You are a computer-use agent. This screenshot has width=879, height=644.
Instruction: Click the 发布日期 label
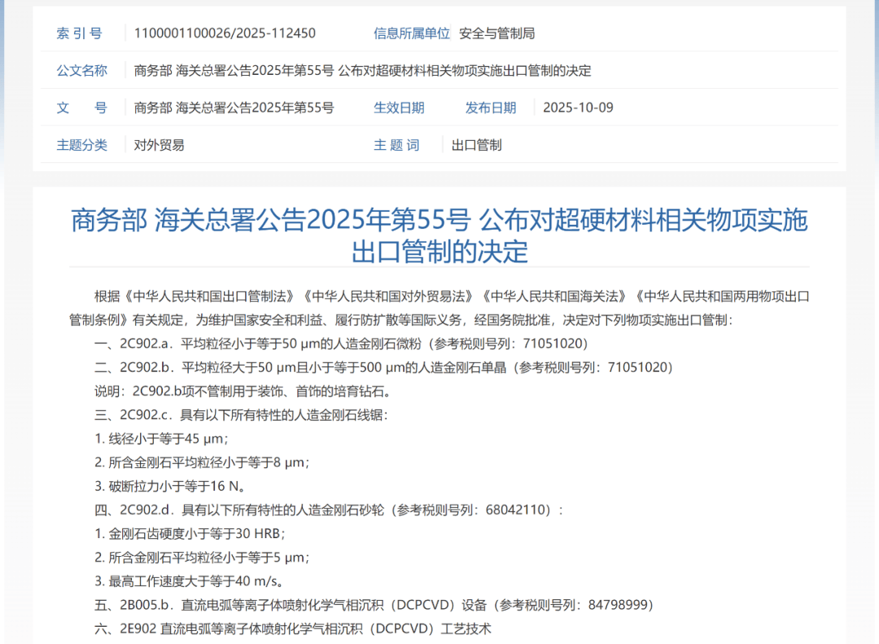(x=491, y=107)
